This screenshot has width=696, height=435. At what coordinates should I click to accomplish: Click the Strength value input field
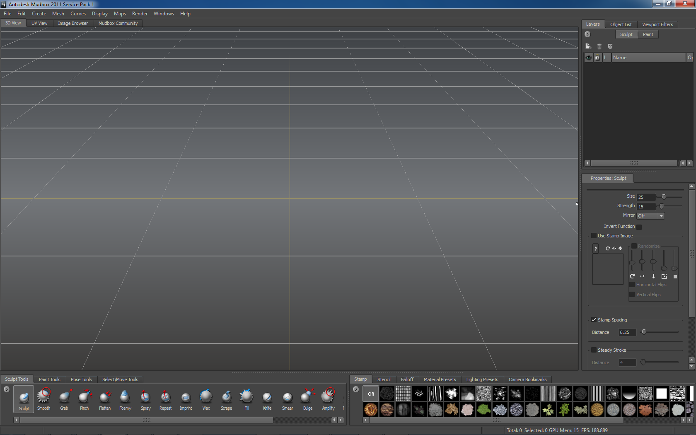click(x=645, y=206)
